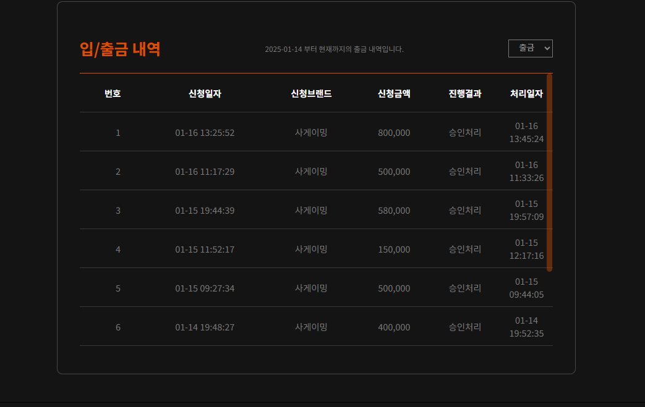
Task: Click request date 01-16 13:25:52
Action: [205, 133]
